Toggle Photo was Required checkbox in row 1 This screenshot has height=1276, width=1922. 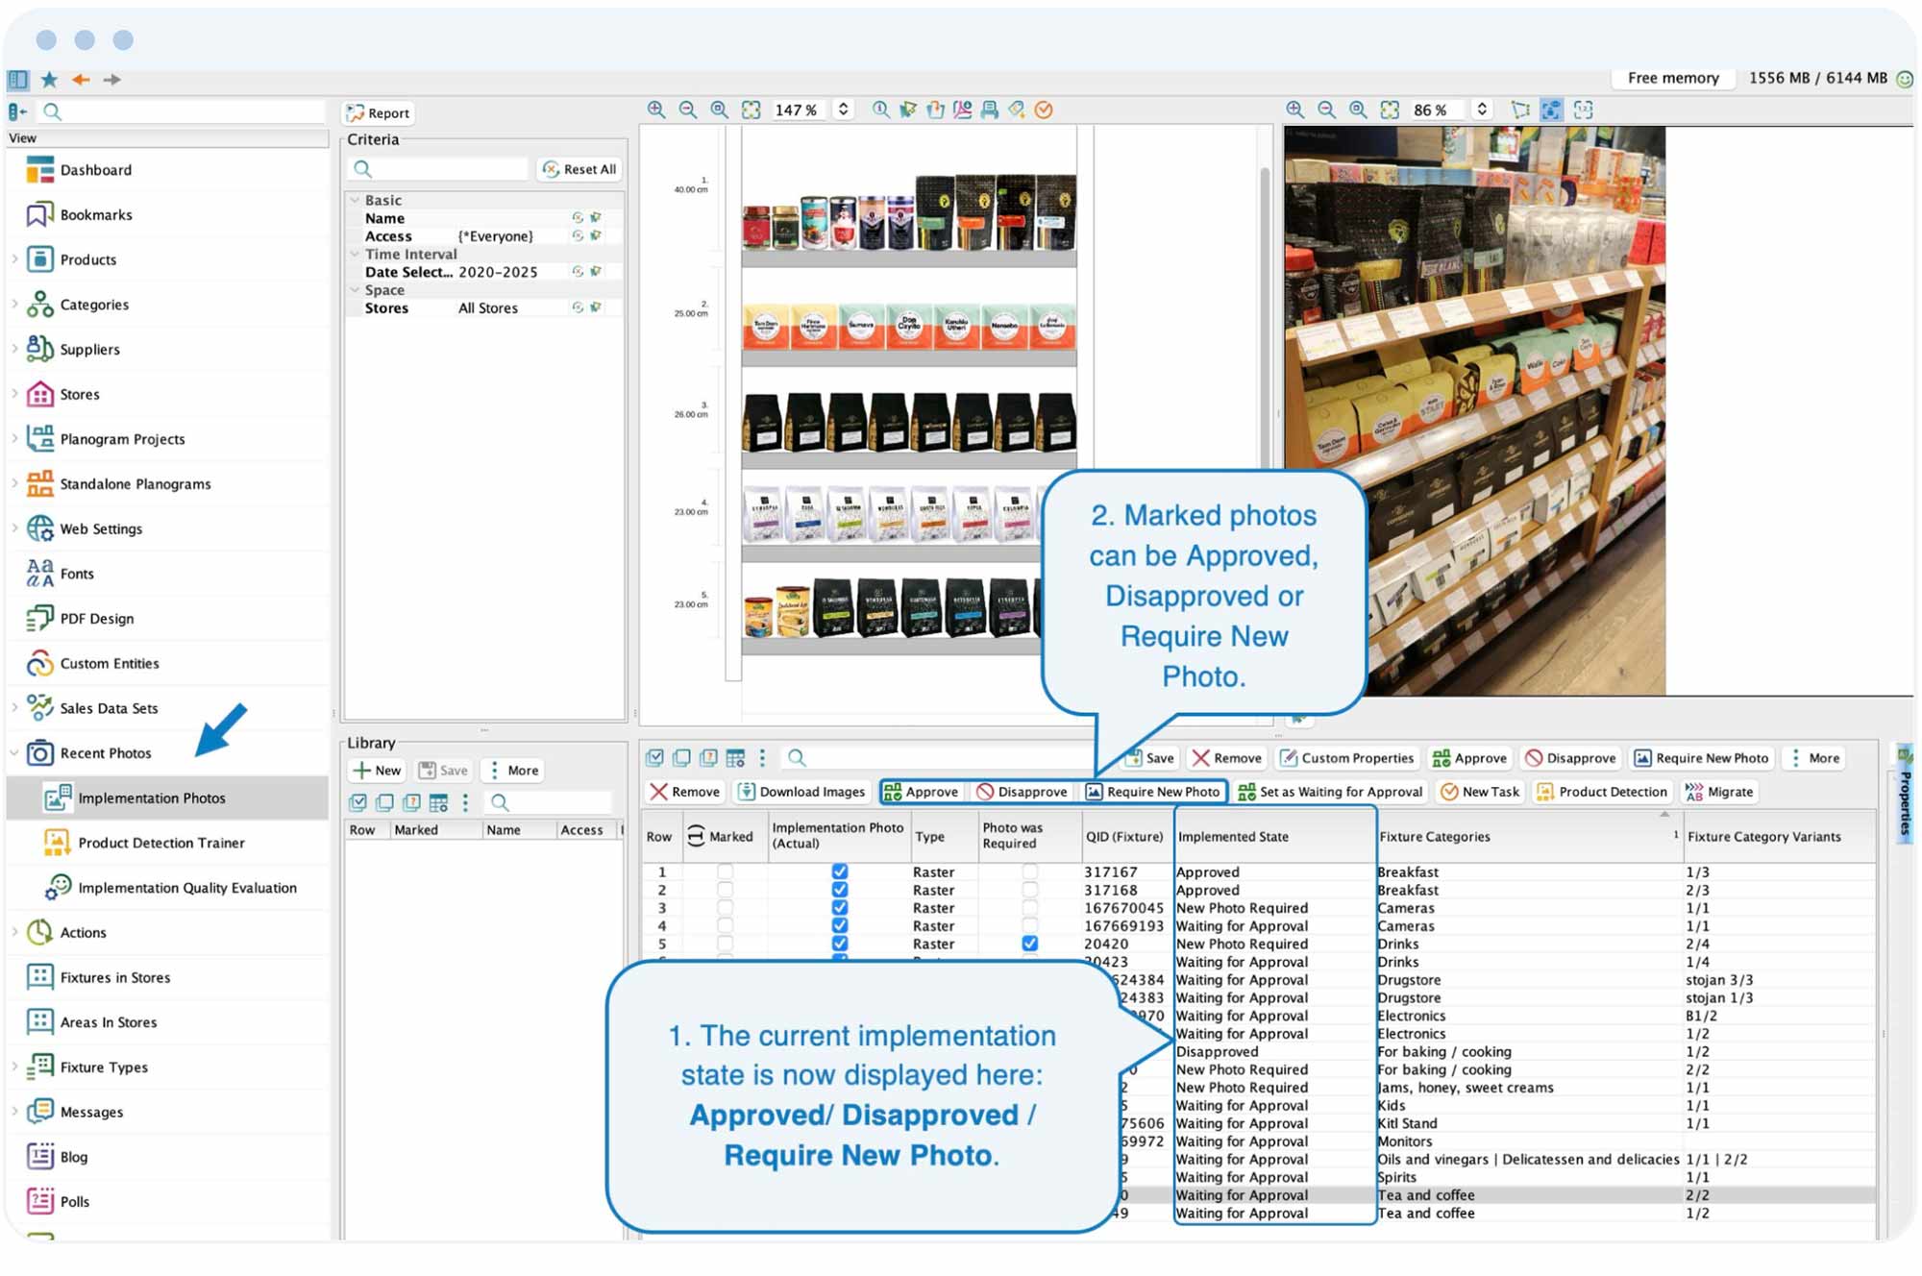coord(1029,871)
